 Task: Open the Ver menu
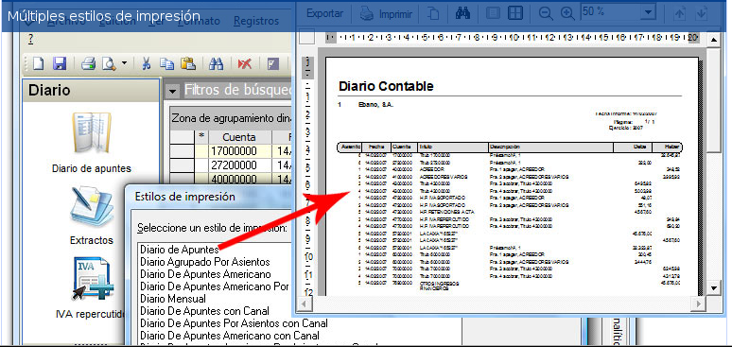coord(156,21)
